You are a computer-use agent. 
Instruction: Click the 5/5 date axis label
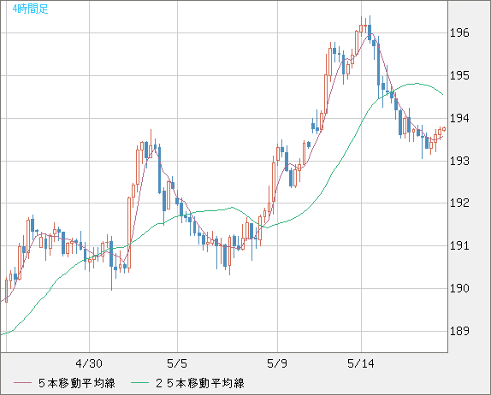(177, 363)
